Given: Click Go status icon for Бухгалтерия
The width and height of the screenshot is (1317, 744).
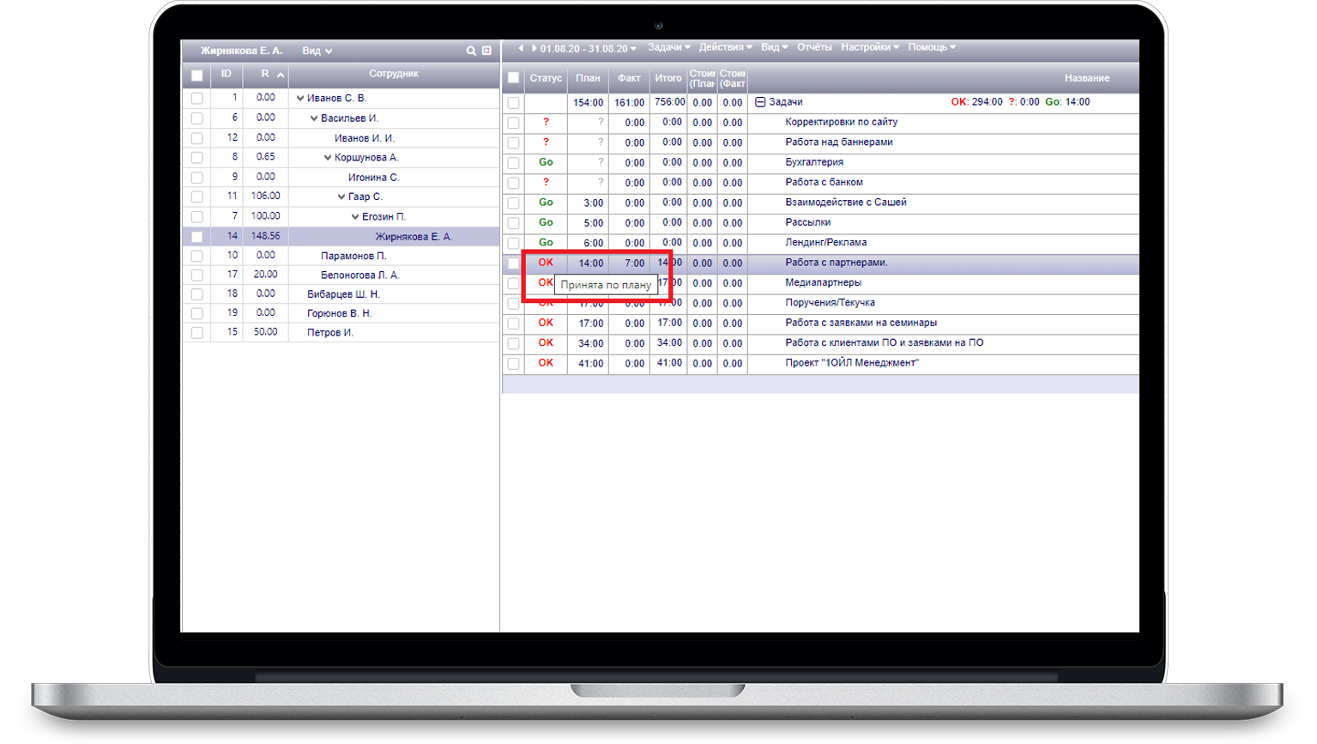Looking at the screenshot, I should (x=546, y=162).
